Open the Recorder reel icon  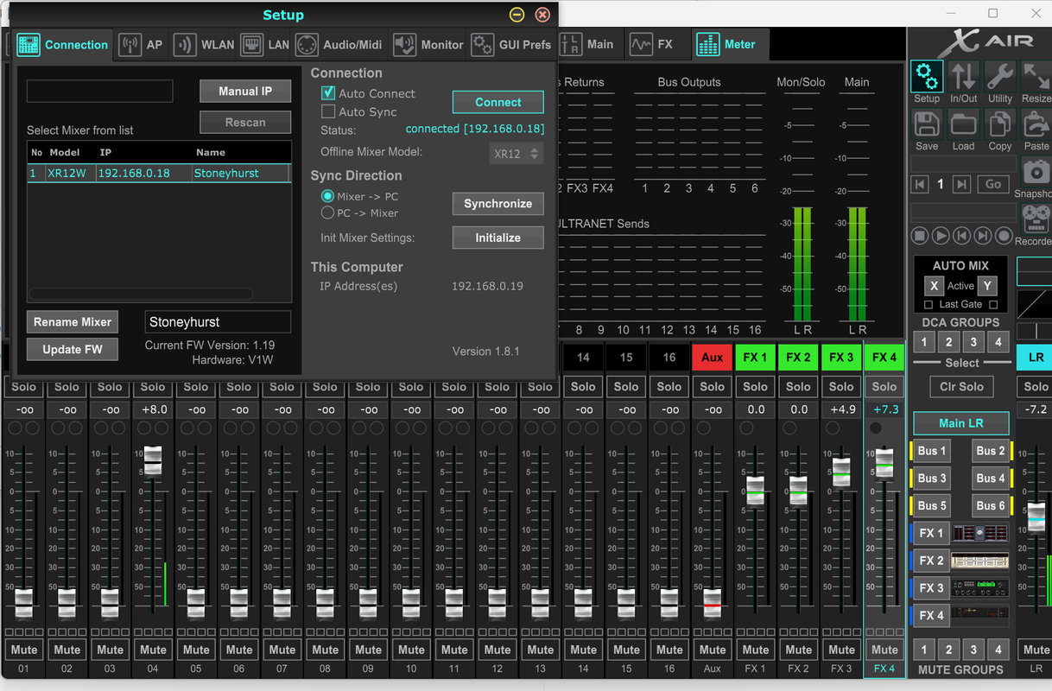(1036, 219)
